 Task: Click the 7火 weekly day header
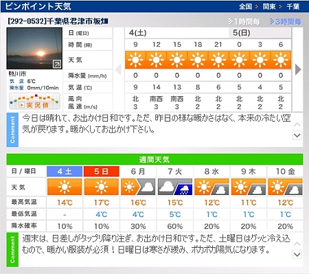coord(175,171)
